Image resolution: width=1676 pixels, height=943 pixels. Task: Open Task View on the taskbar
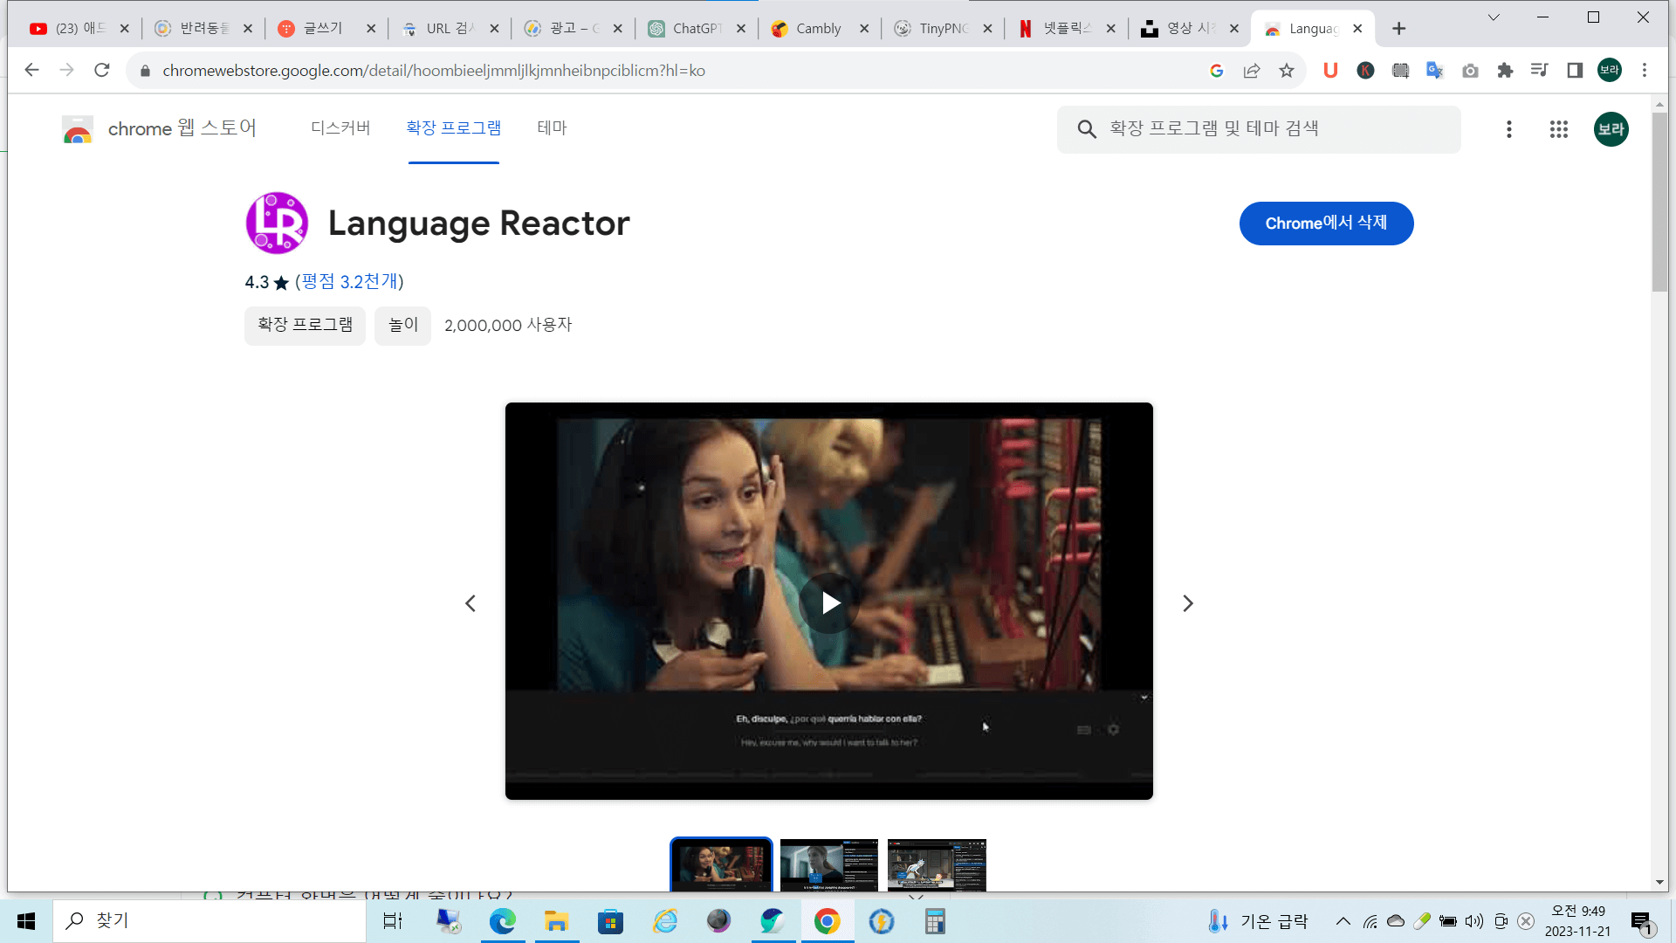coord(393,921)
